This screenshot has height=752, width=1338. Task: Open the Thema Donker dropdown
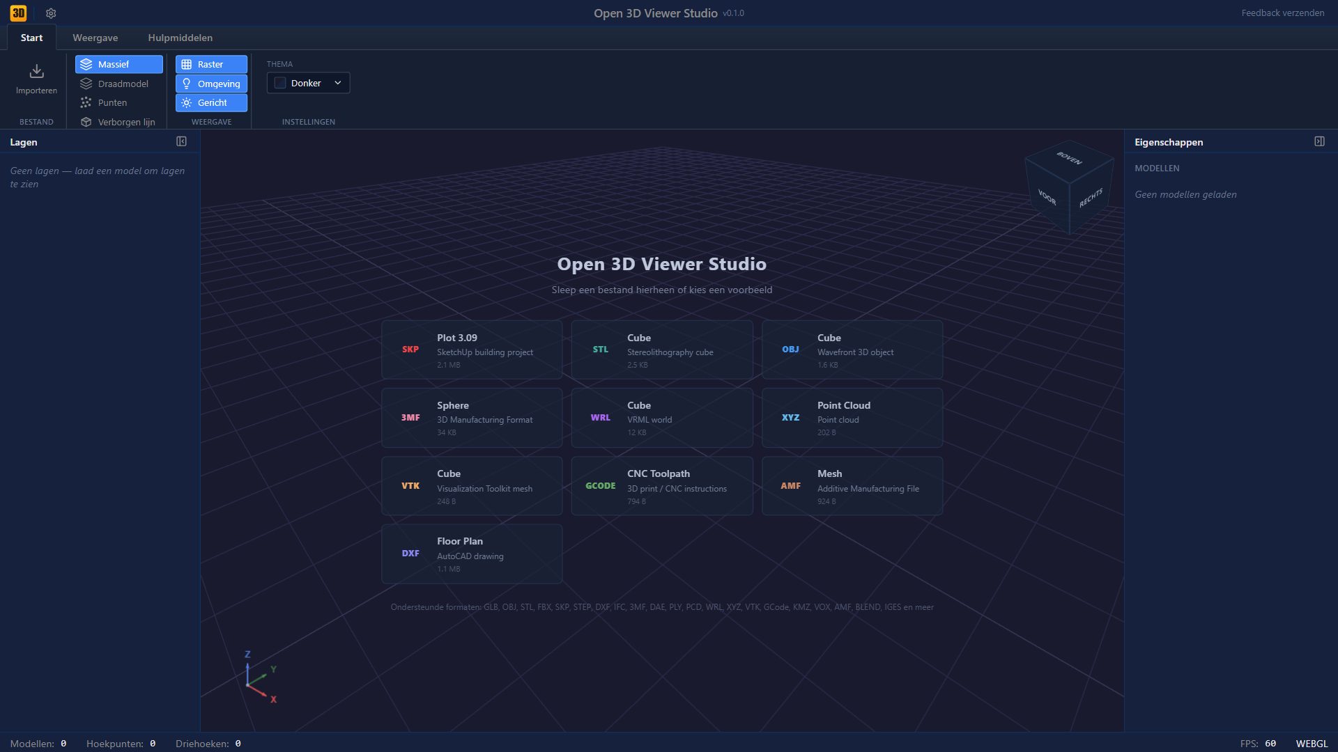pyautogui.click(x=308, y=83)
